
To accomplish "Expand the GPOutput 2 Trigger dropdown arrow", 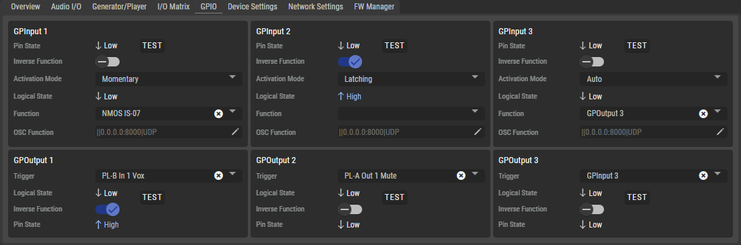I will (x=475, y=174).
